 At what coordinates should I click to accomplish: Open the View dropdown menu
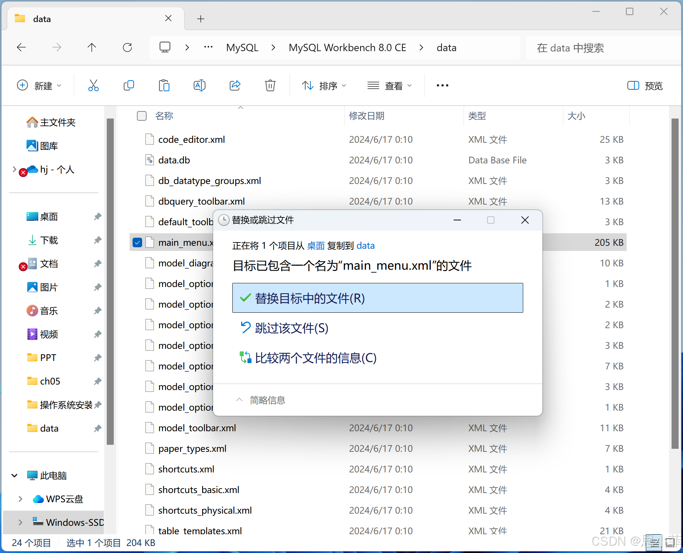click(x=390, y=86)
